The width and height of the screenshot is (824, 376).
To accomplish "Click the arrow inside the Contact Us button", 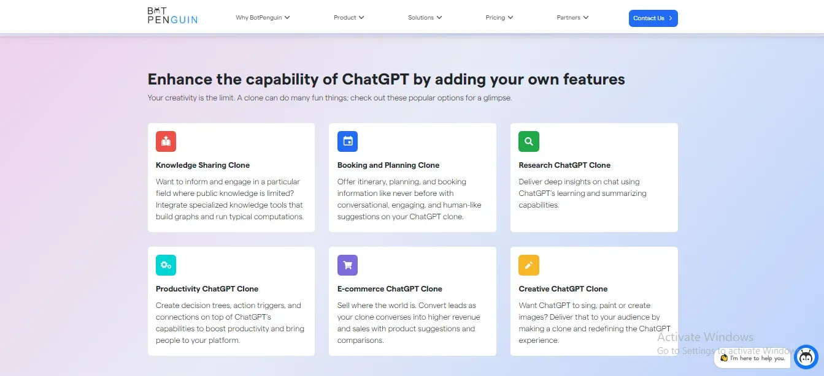I will (670, 18).
